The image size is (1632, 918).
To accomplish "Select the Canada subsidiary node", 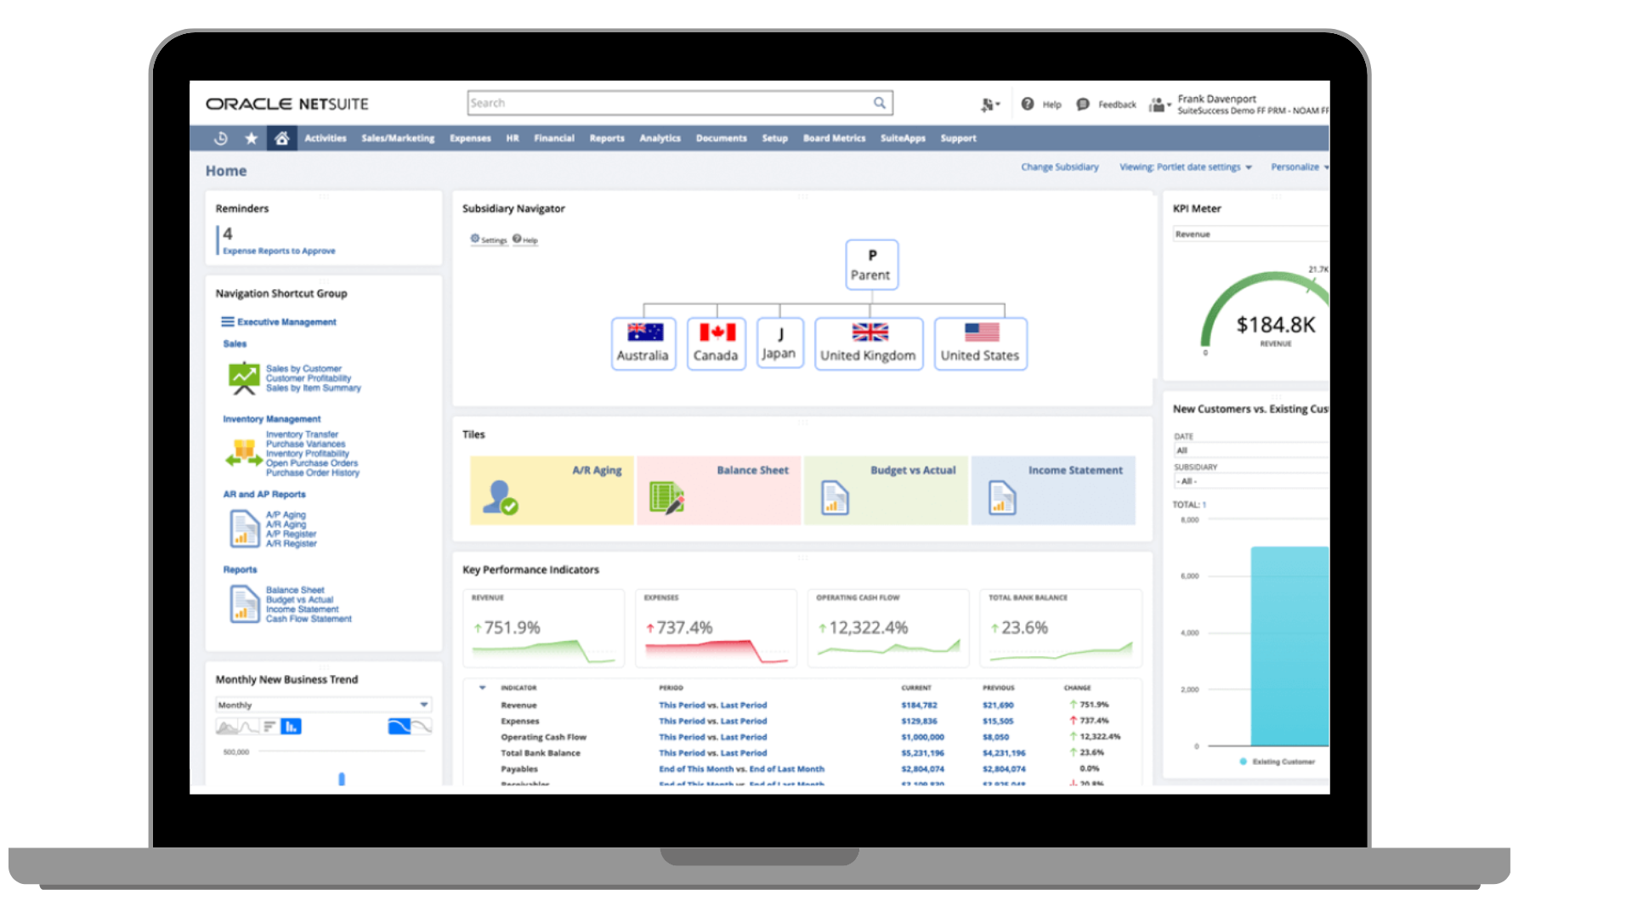I will pyautogui.click(x=717, y=343).
